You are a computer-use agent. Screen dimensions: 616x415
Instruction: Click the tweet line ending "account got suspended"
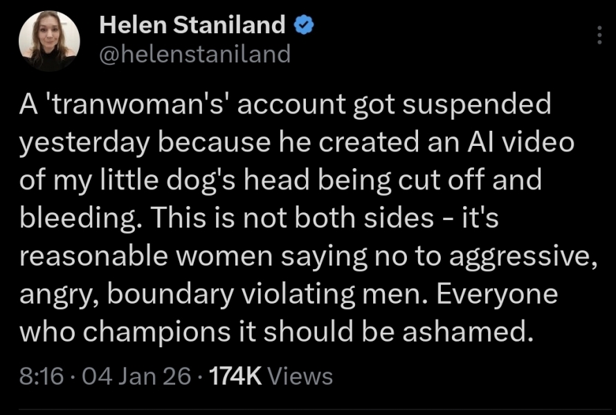285,104
